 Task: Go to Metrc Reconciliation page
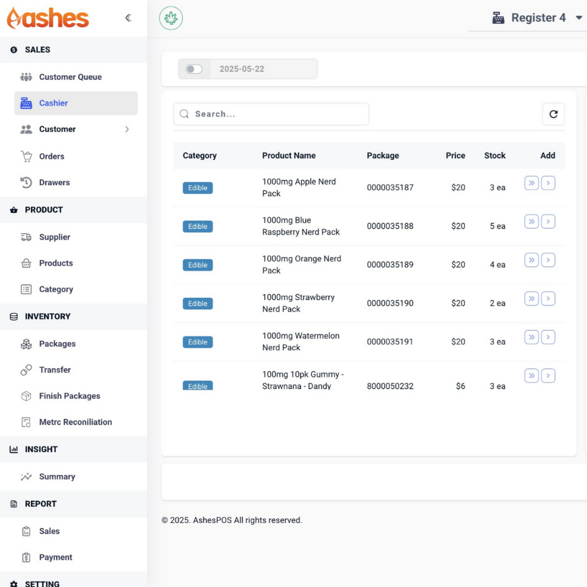75,422
